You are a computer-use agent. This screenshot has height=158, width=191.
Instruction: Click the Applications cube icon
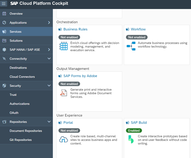coord(4,23)
